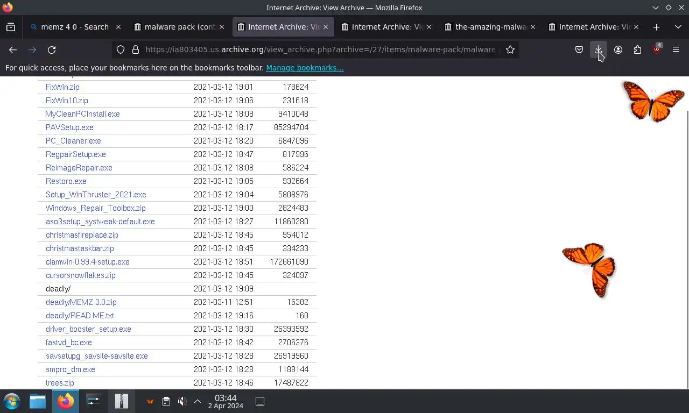Image resolution: width=689 pixels, height=413 pixels.
Task: Open Restoro.exe link
Action: pyautogui.click(x=66, y=181)
